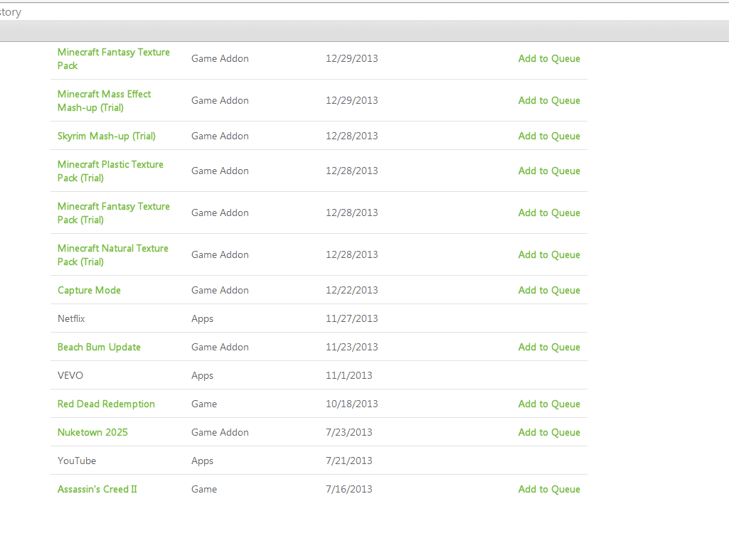Click the 12/28/2013 date for Skyrim Mash-up
729x538 pixels.
(x=352, y=136)
